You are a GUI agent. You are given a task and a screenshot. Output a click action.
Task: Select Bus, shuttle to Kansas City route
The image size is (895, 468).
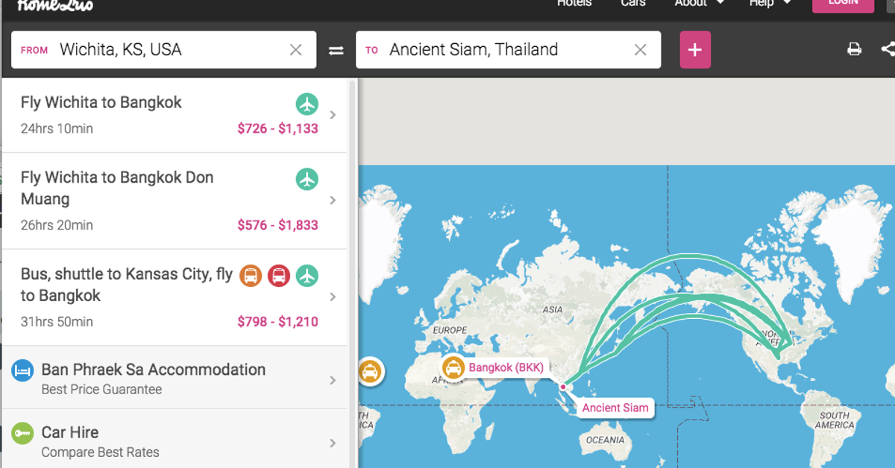click(175, 297)
